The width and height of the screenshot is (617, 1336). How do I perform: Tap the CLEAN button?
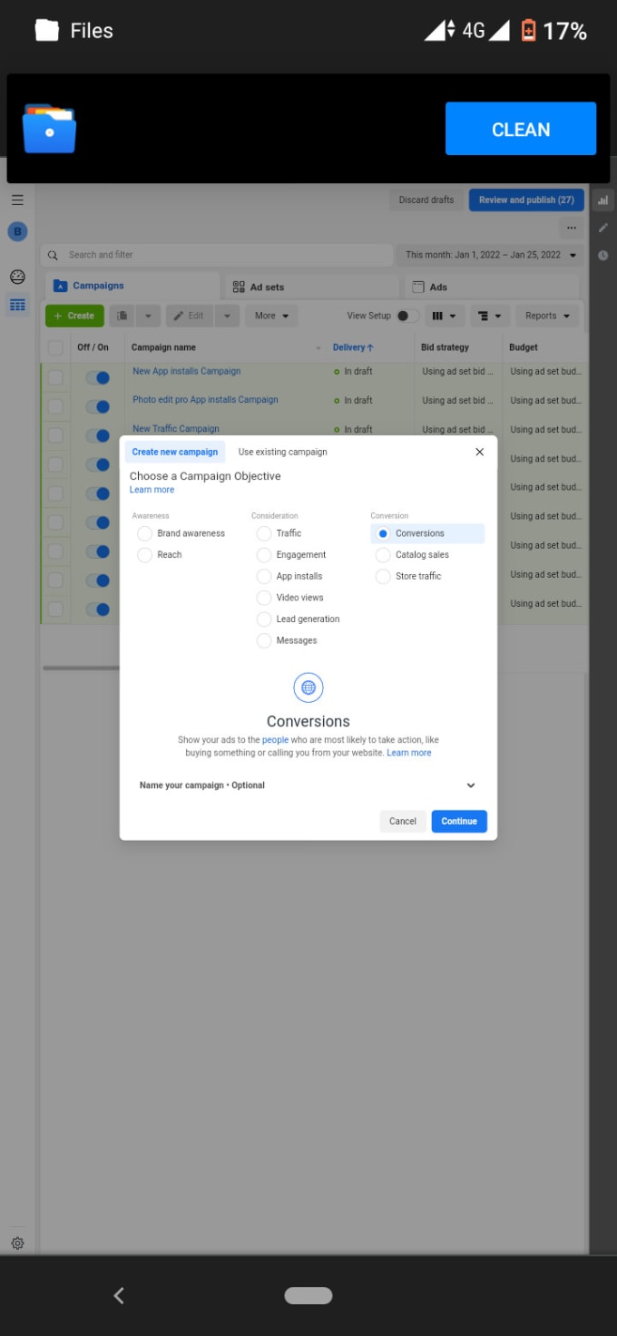(x=521, y=129)
